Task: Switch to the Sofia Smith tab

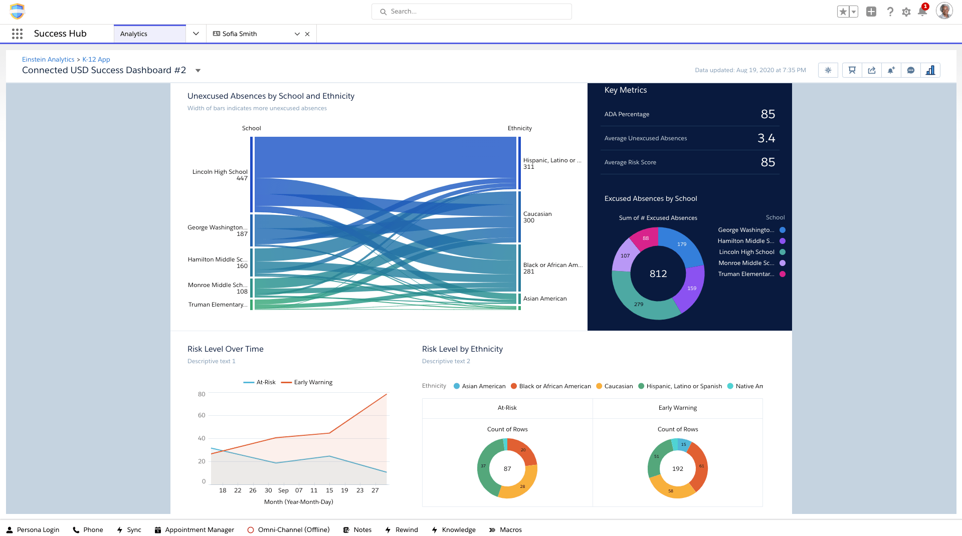Action: click(x=240, y=34)
